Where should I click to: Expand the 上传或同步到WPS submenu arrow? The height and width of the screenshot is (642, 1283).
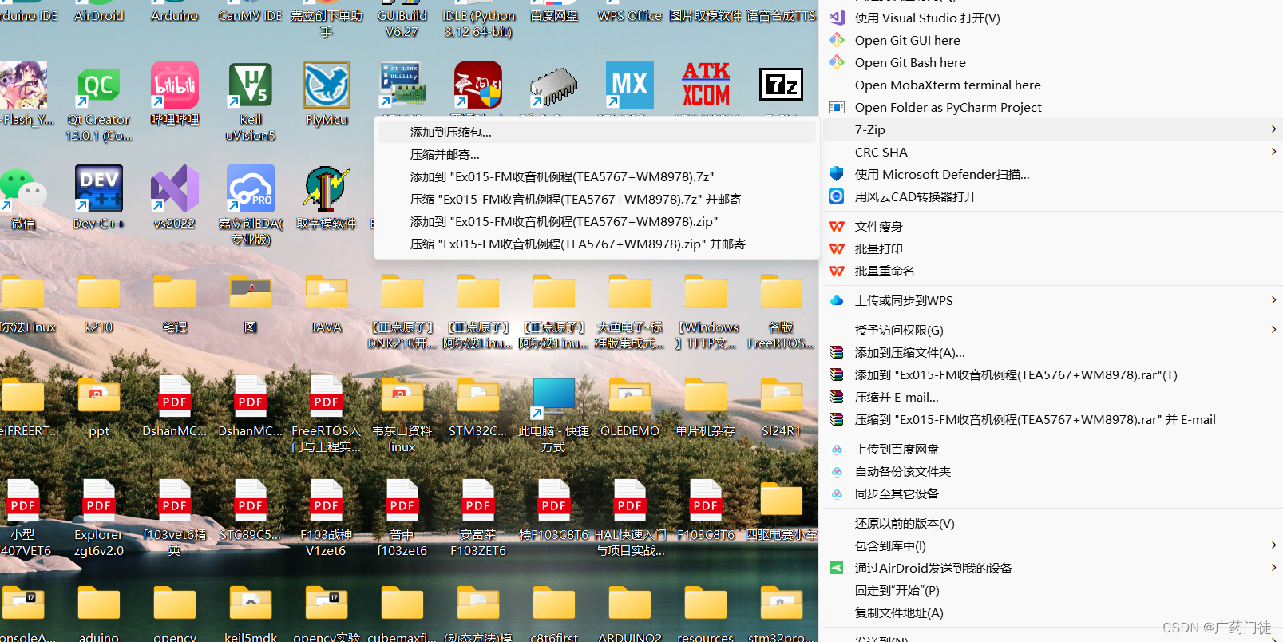coord(1273,300)
